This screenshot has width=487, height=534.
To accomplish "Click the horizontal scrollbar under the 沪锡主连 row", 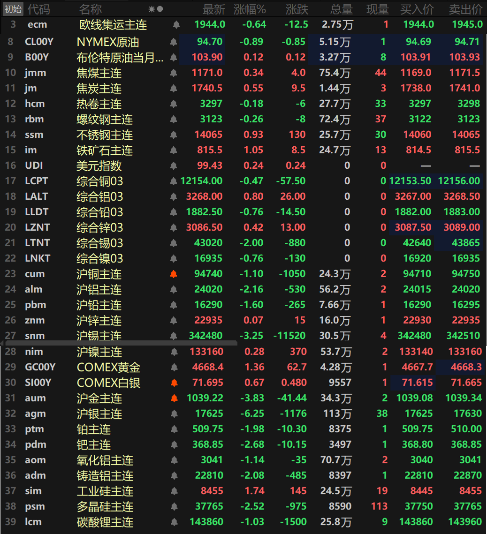I will 120,343.
